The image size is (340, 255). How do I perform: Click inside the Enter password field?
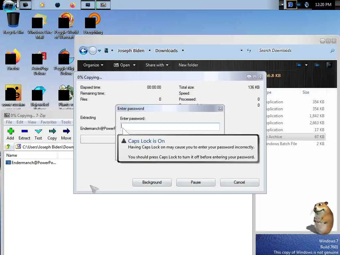[x=170, y=127]
